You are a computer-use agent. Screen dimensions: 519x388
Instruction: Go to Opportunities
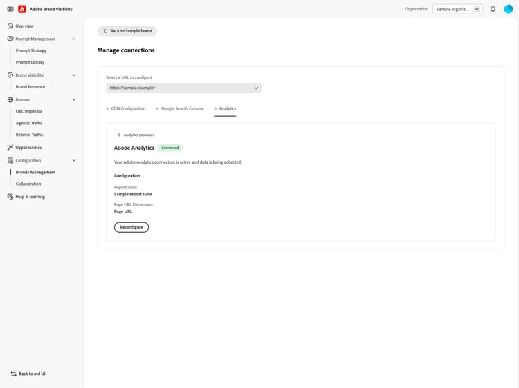pyautogui.click(x=28, y=148)
